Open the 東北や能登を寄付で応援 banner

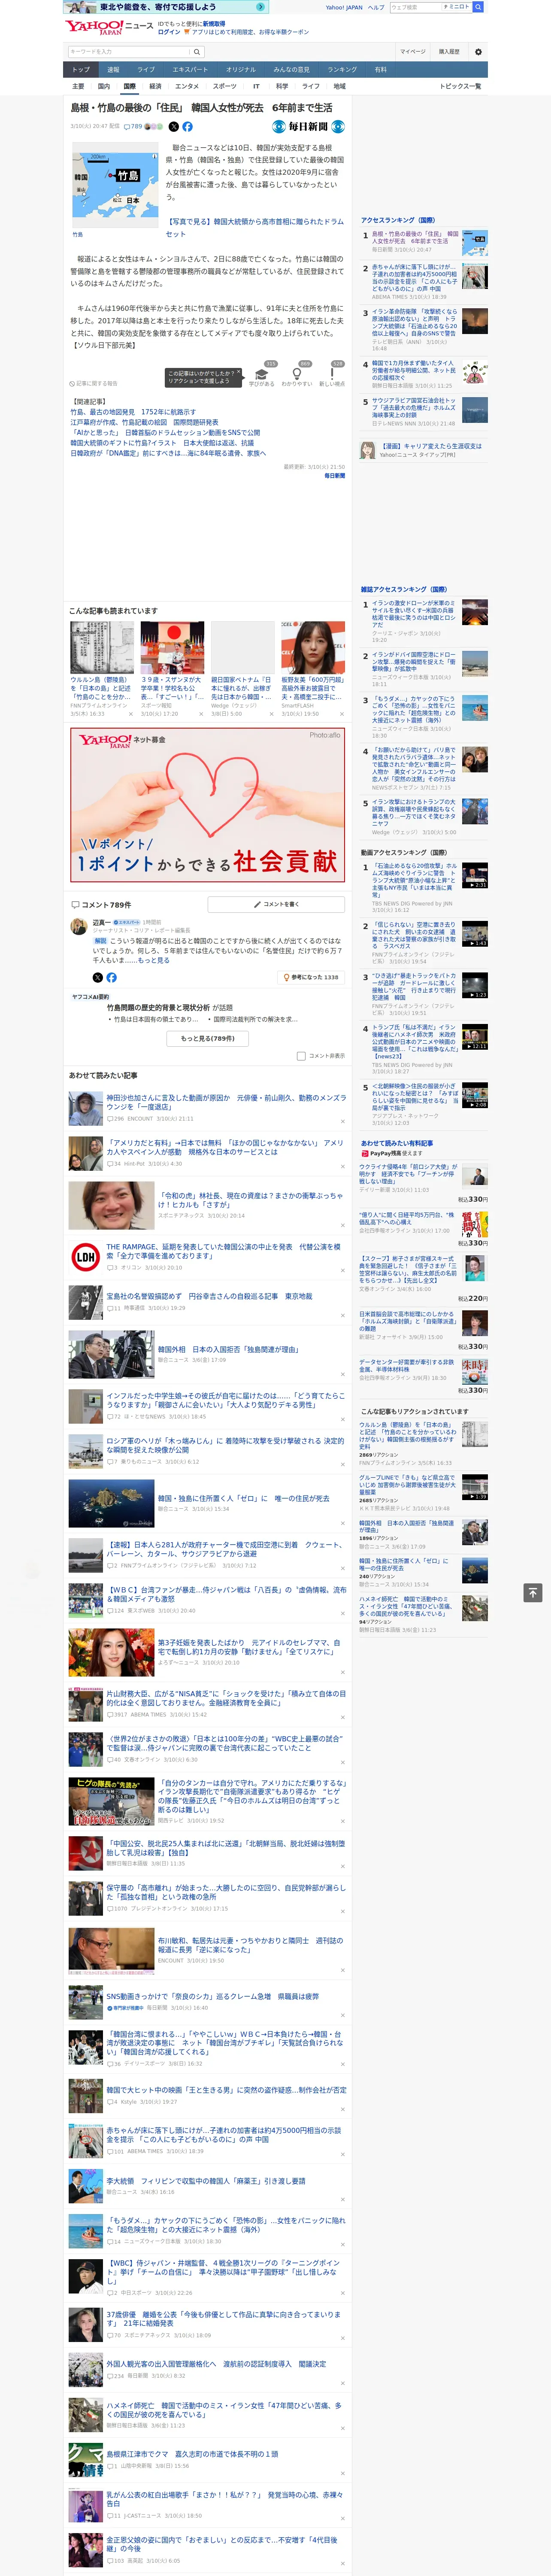165,7
